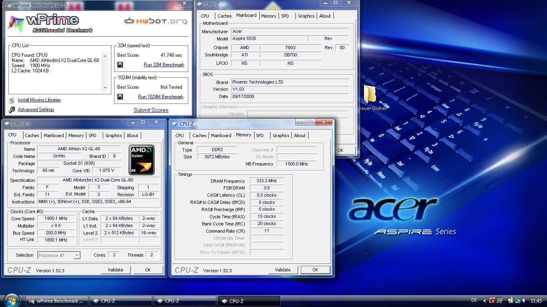Click the wPrime title bar application icon

click(x=8, y=5)
